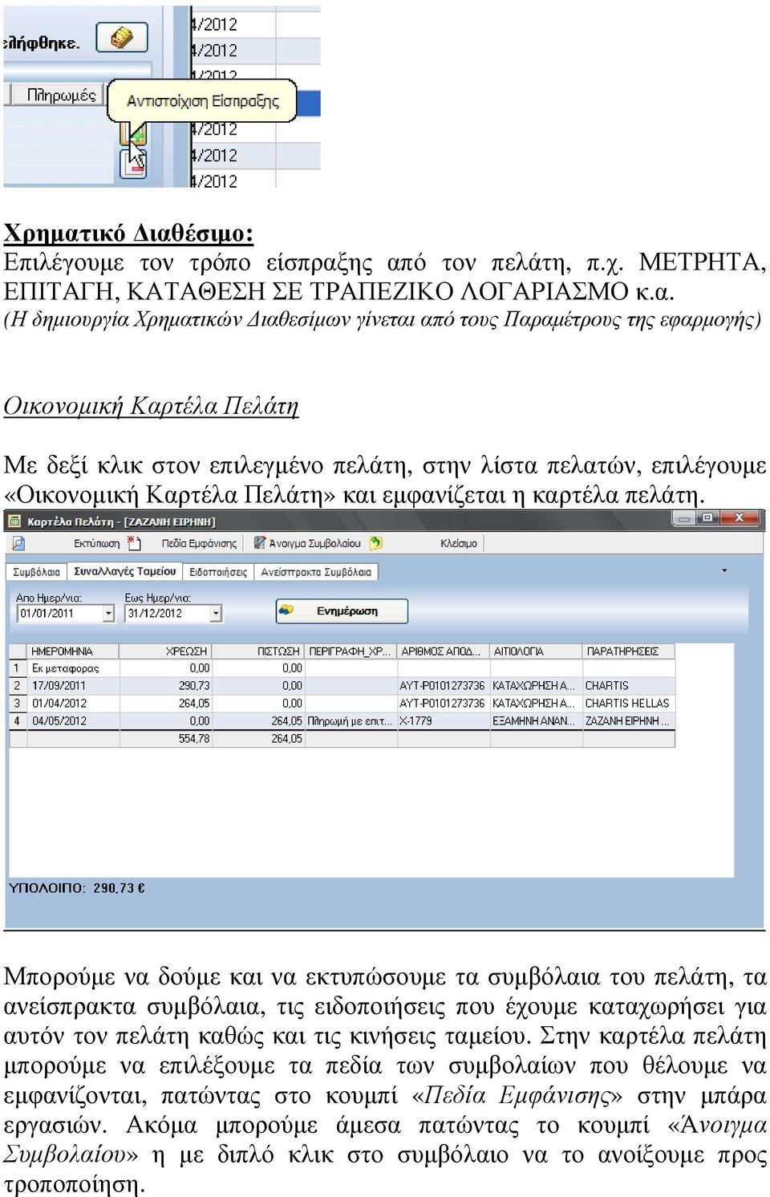The image size is (770, 1197).
Task: Click 'ΚΑΤΑΧΩΡΗΣΗ Α...' in the 17/09/2011 row
Action: pos(536,686)
